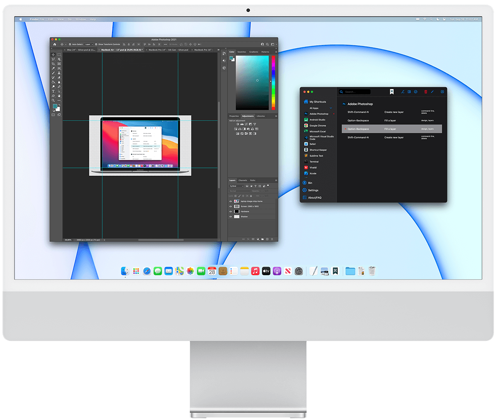Image resolution: width=496 pixels, height=420 pixels.
Task: Select the Eyedropper tool
Action: tap(53, 68)
